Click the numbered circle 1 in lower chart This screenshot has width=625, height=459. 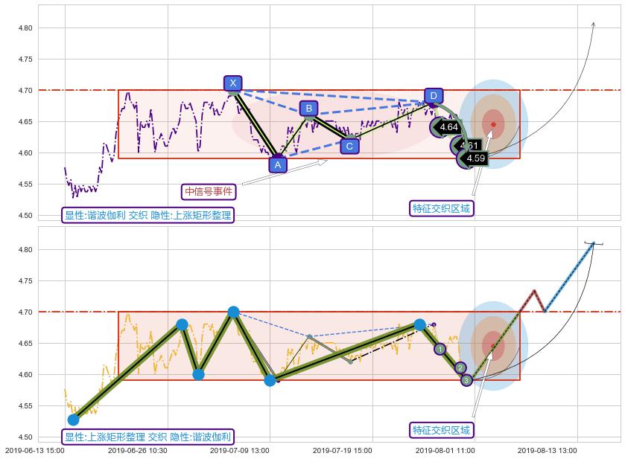[x=440, y=349]
